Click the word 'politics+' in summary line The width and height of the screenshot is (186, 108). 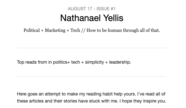tap(61, 62)
